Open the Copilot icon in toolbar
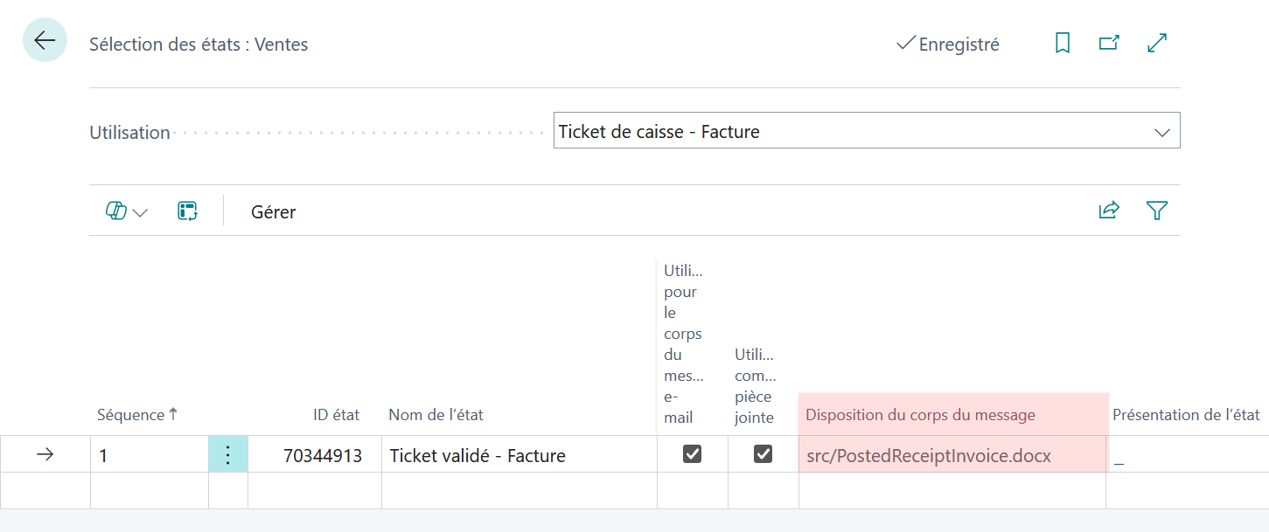 116,211
